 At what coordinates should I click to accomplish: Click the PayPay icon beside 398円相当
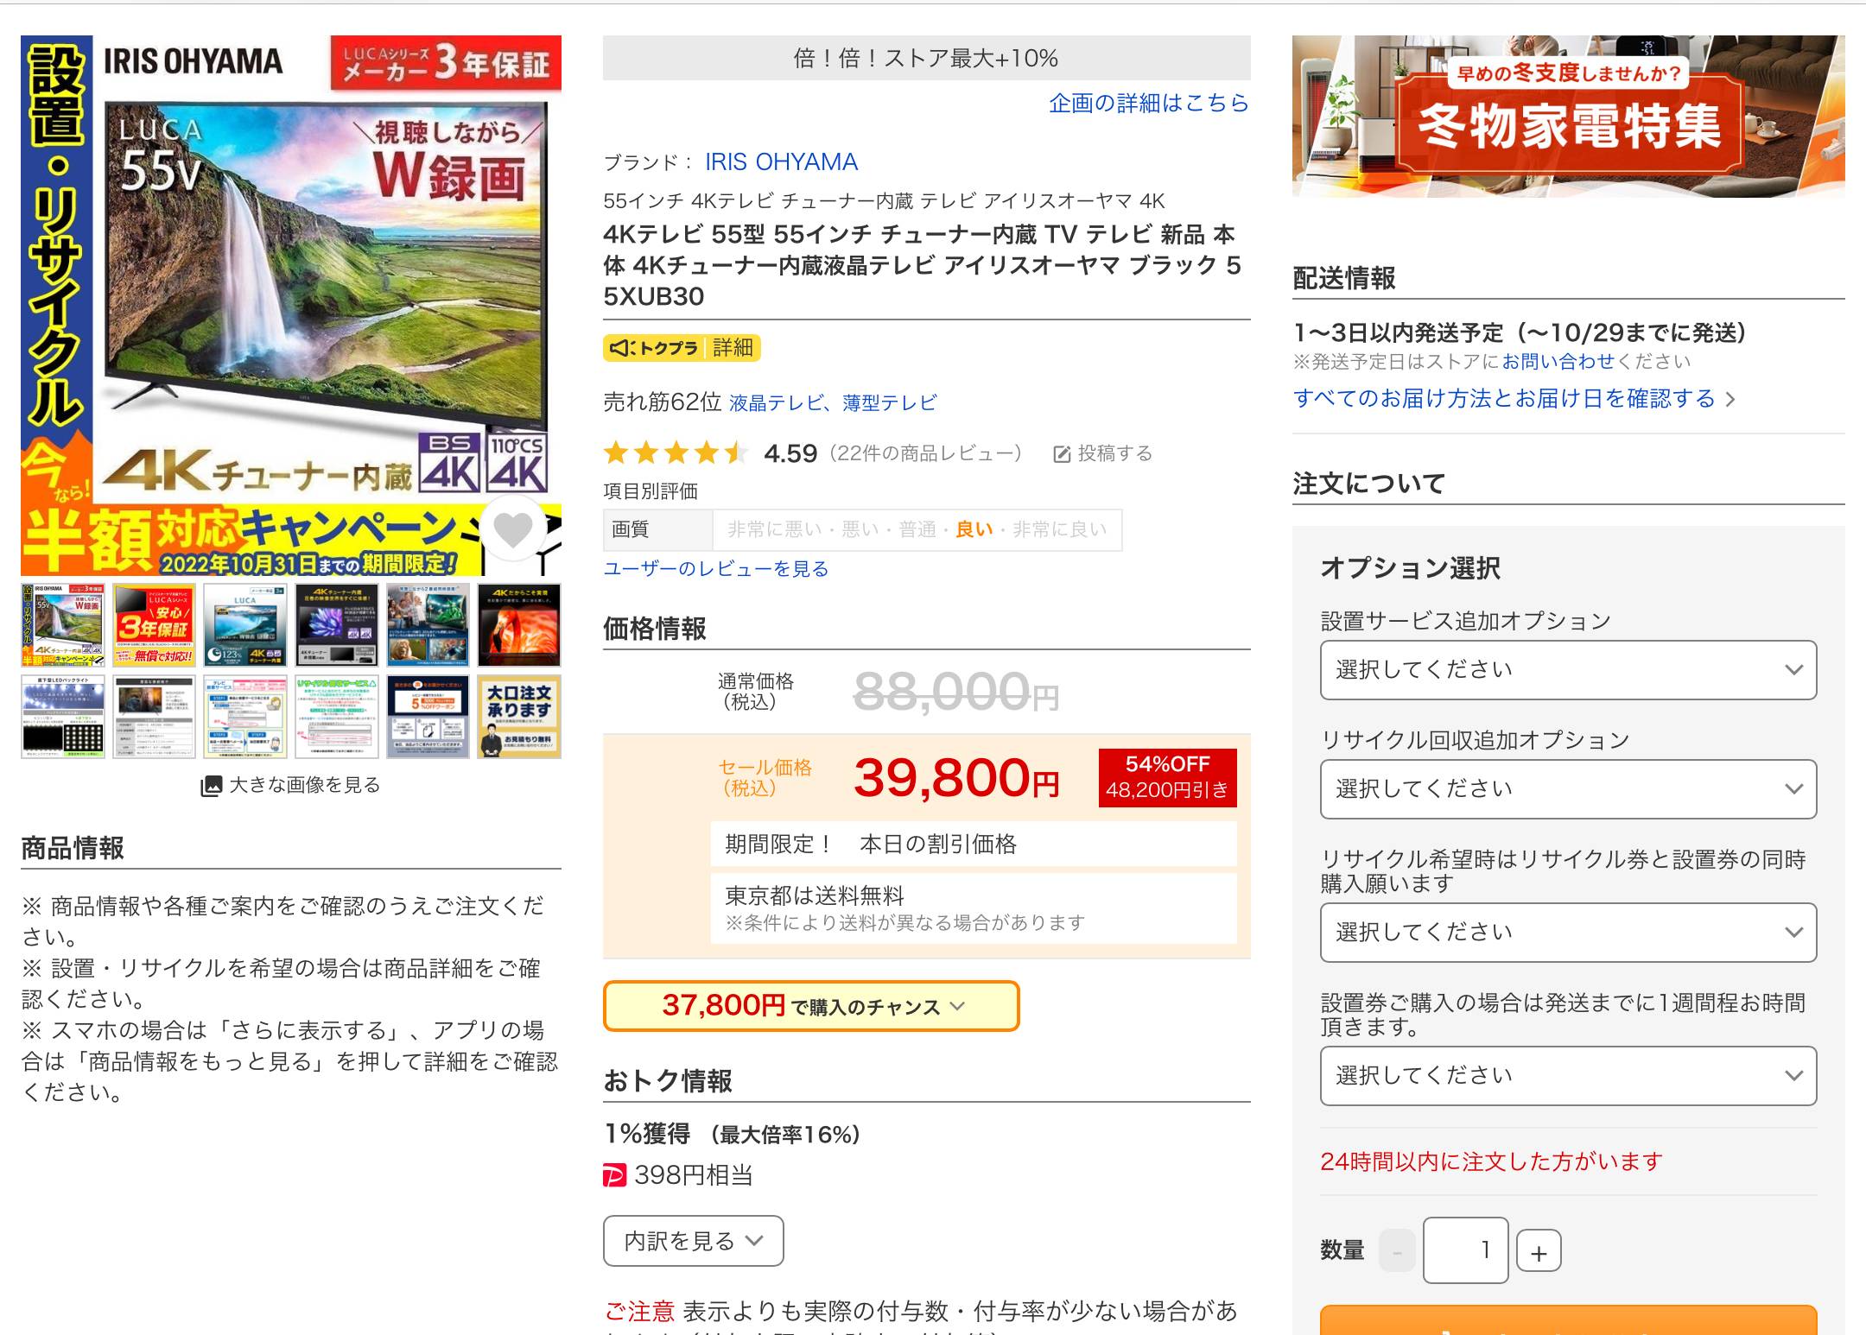click(614, 1175)
